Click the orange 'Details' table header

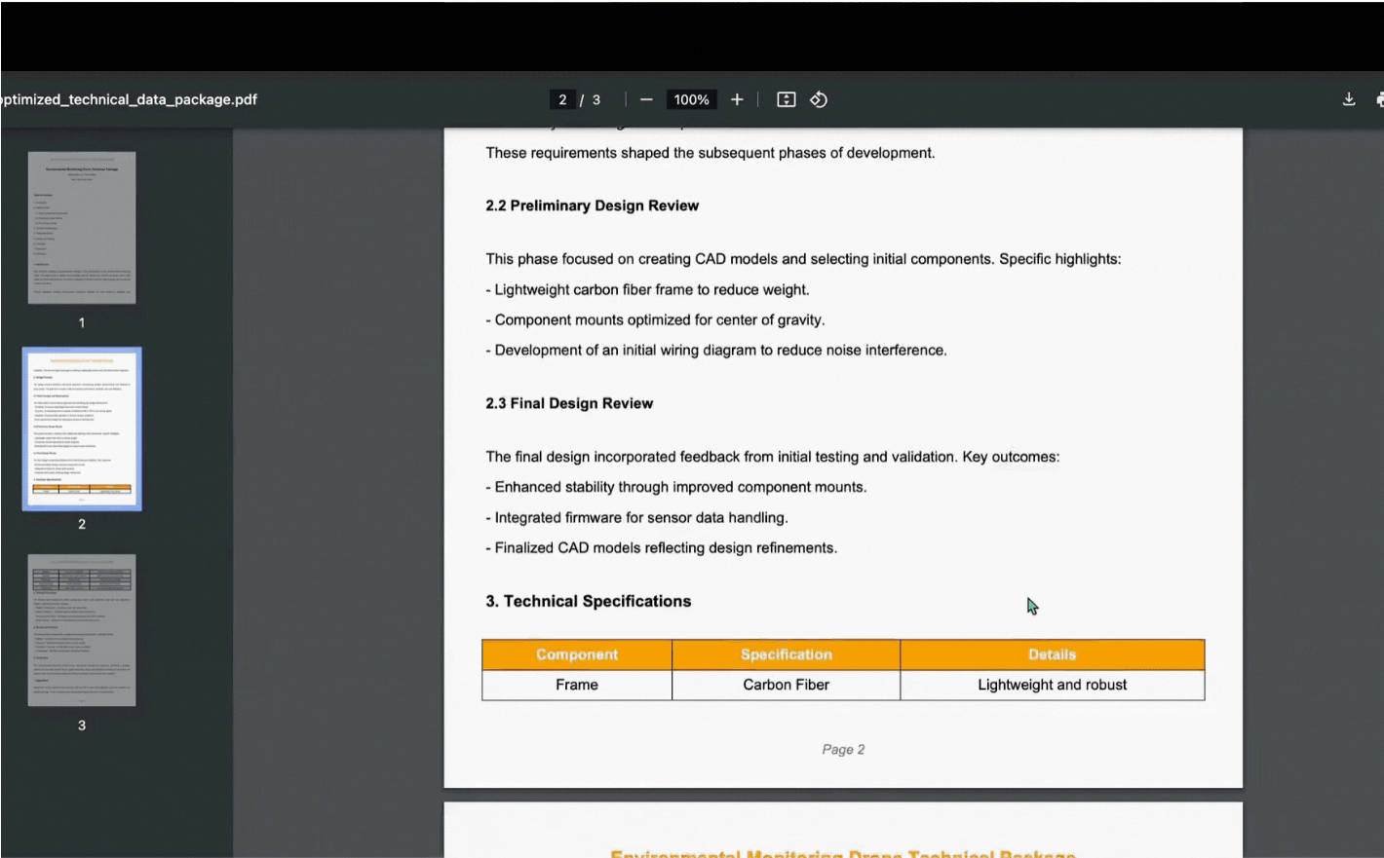pos(1052,654)
